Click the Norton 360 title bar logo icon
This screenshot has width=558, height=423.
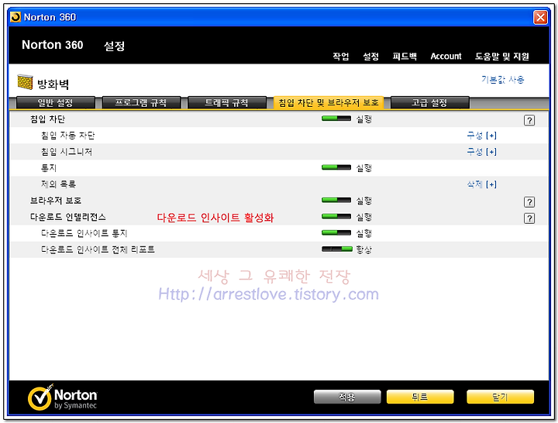[x=15, y=17]
